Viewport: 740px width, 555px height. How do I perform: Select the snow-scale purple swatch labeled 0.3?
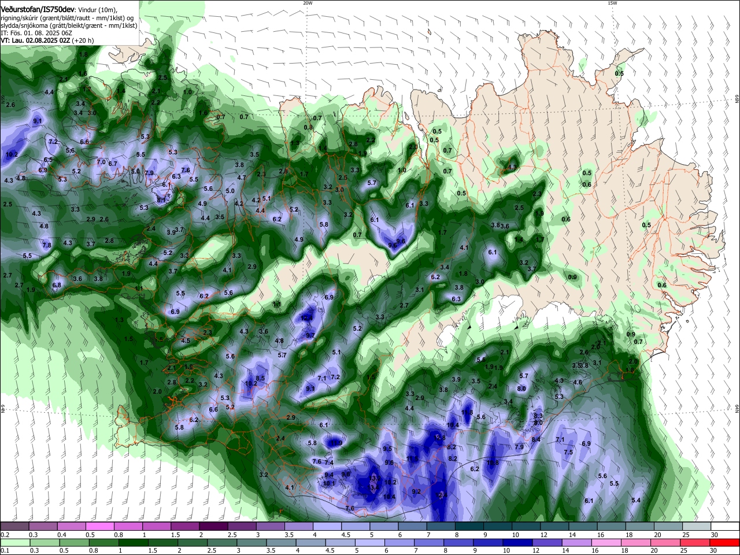pyautogui.click(x=43, y=527)
